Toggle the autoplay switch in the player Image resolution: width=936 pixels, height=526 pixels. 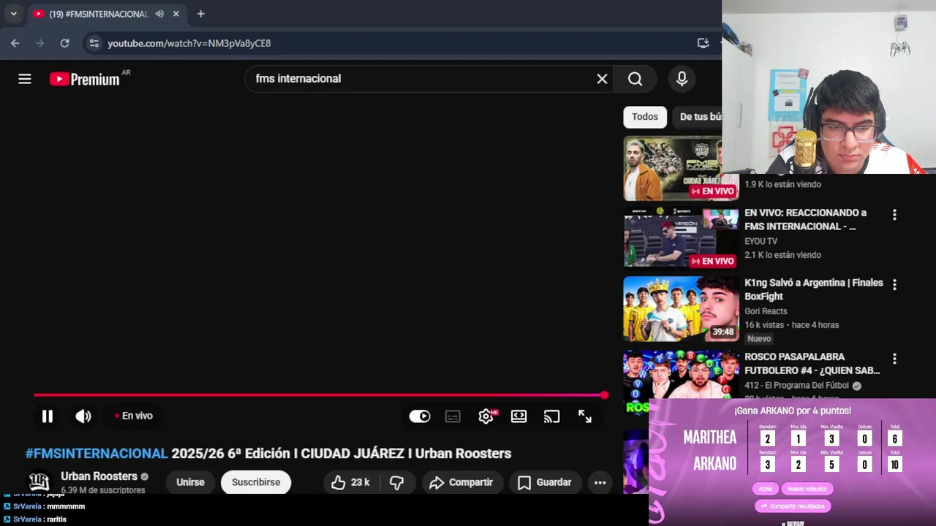click(420, 416)
